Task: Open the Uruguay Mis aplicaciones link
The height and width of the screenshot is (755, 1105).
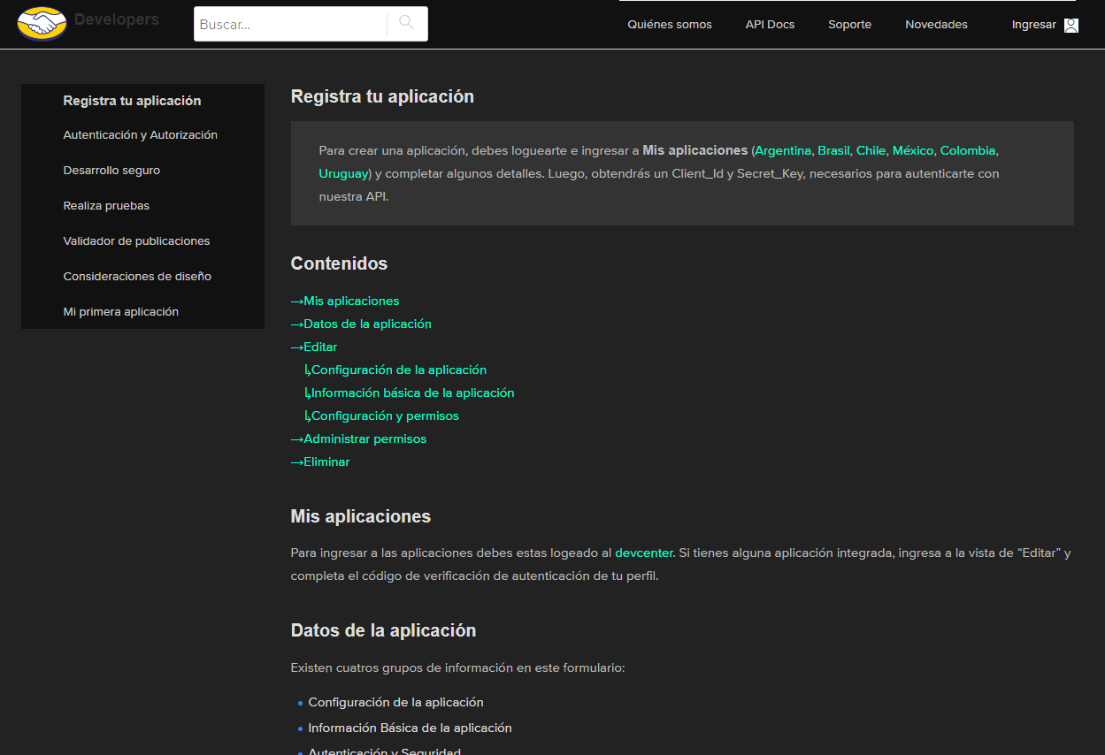Action: (343, 174)
